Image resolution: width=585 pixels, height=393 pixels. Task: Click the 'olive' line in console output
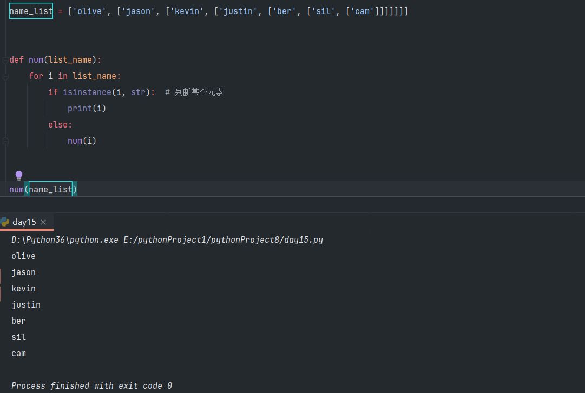[23, 256]
